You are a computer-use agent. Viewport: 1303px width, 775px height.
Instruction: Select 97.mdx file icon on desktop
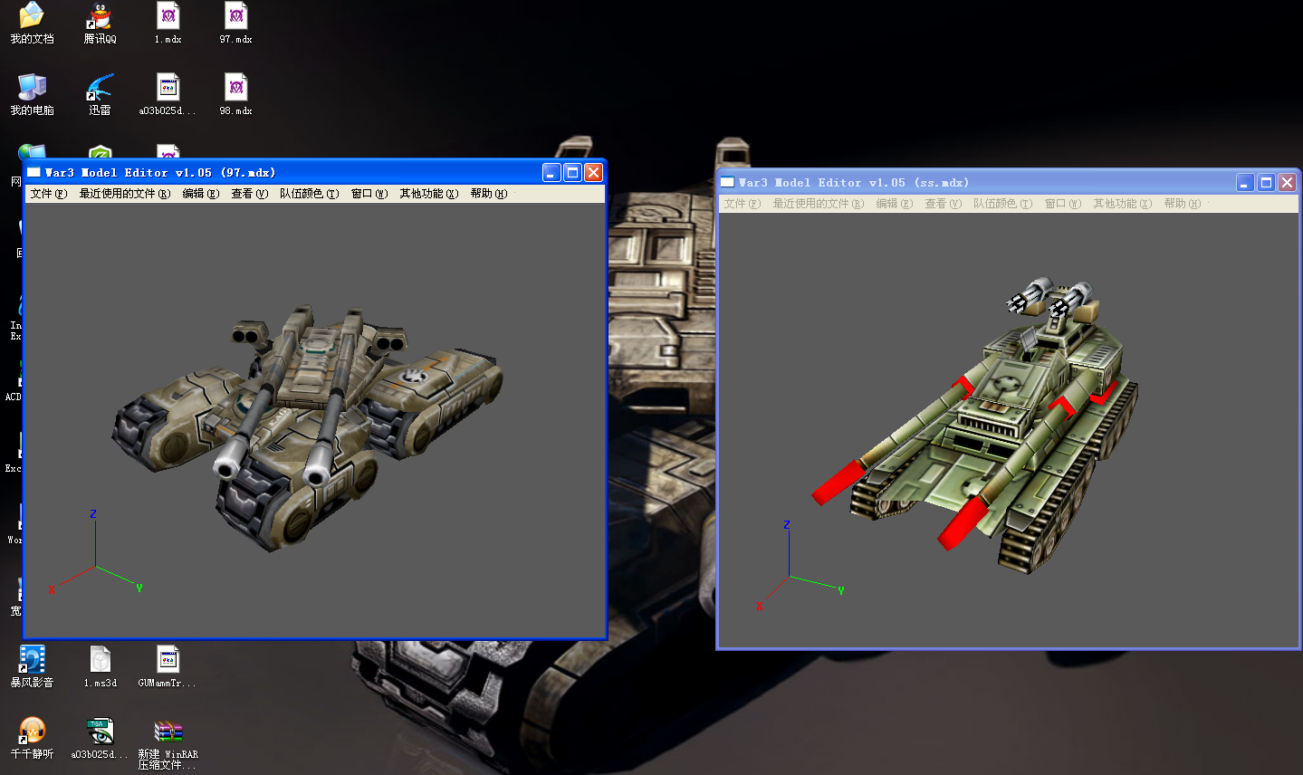235,23
